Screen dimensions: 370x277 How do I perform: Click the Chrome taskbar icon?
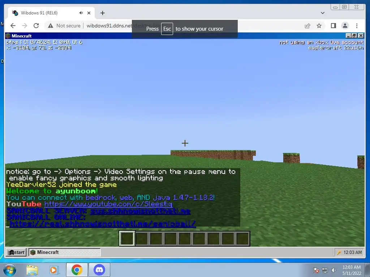(77, 270)
